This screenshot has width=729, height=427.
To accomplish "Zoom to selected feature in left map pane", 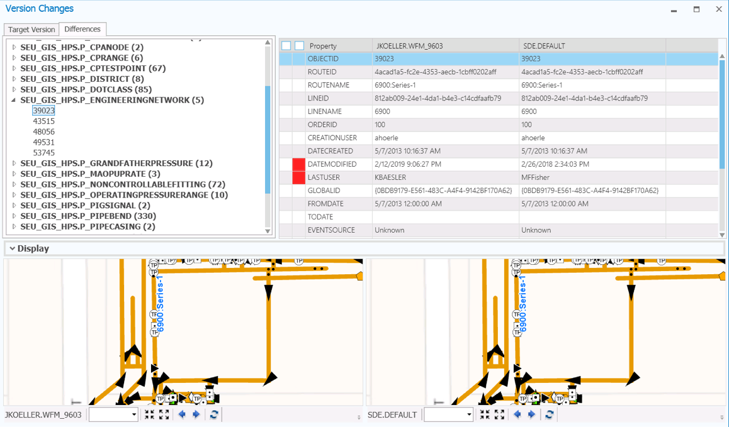I will [x=149, y=414].
